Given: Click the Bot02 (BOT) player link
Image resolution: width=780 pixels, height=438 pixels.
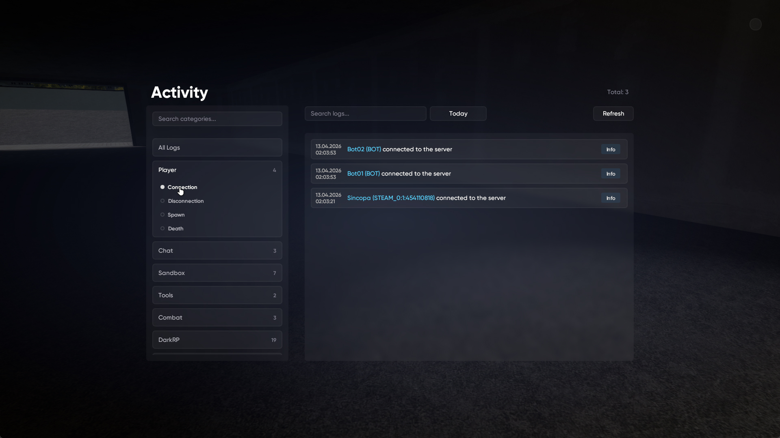Looking at the screenshot, I should point(364,149).
